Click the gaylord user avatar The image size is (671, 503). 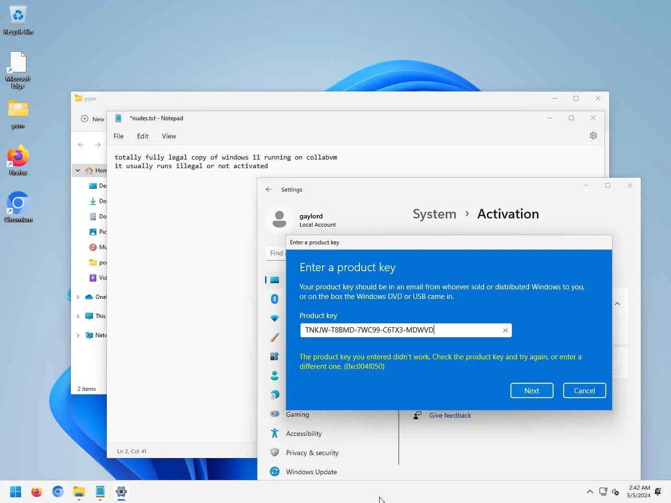point(279,219)
